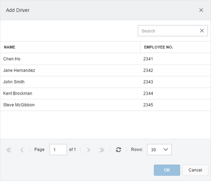Click the Page number input box

click(58, 150)
